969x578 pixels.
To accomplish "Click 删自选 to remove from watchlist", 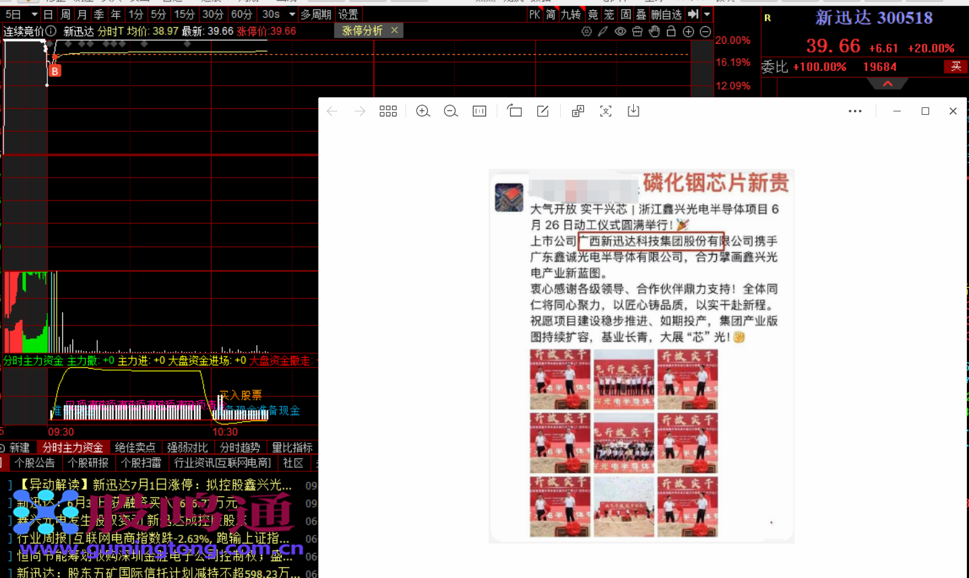I will pyautogui.click(x=666, y=14).
